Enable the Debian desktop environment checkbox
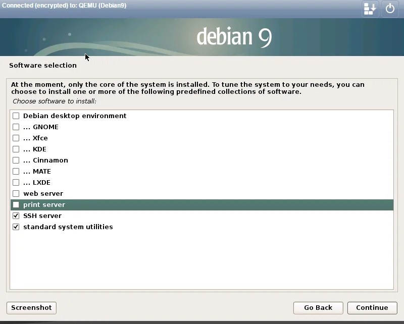The height and width of the screenshot is (324, 404). coord(16,116)
